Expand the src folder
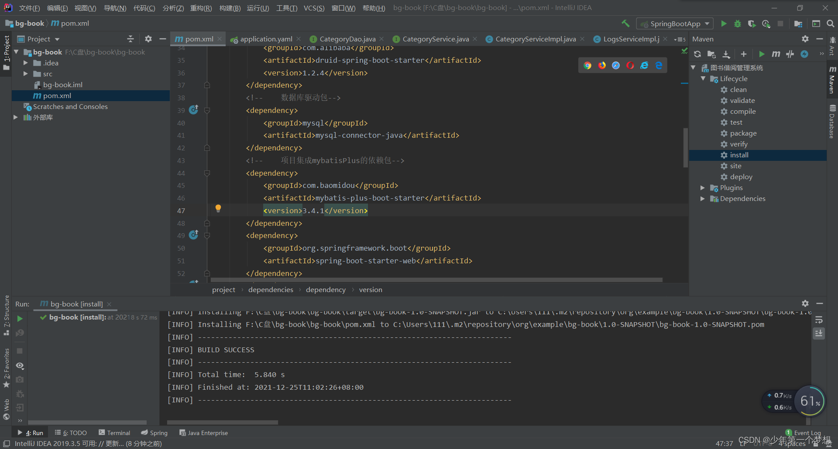The height and width of the screenshot is (449, 838). pos(26,74)
